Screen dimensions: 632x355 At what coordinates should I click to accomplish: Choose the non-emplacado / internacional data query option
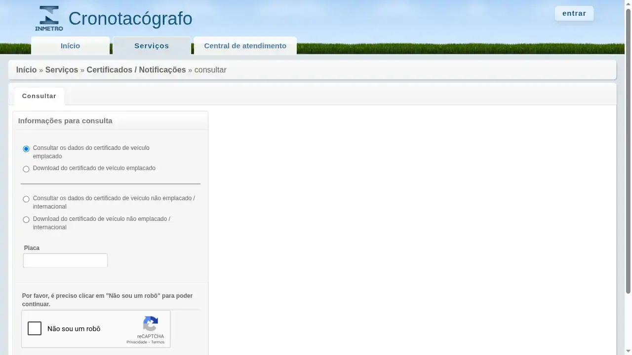point(26,199)
